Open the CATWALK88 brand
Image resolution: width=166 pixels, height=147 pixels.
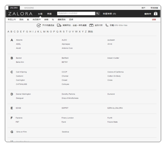click(x=21, y=84)
